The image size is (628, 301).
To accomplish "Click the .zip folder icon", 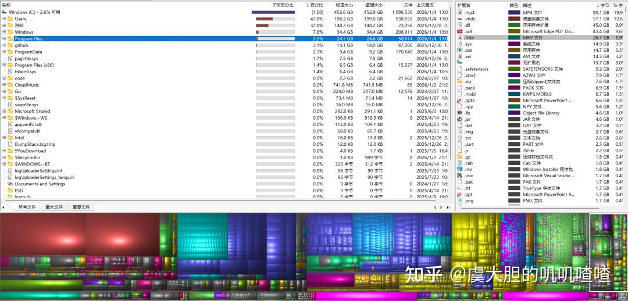I will [460, 81].
